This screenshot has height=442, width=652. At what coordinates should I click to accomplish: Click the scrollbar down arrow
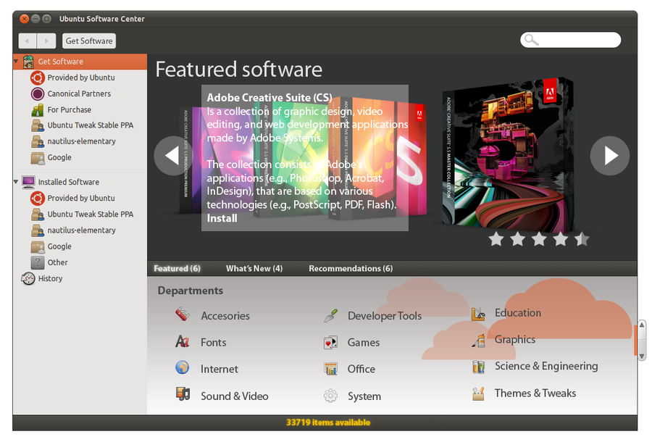coord(642,356)
